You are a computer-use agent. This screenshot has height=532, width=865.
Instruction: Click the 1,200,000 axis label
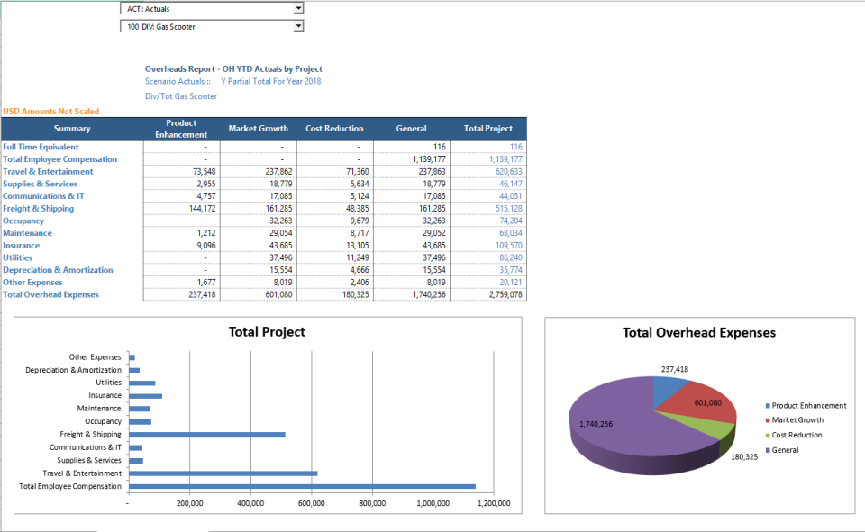(494, 503)
